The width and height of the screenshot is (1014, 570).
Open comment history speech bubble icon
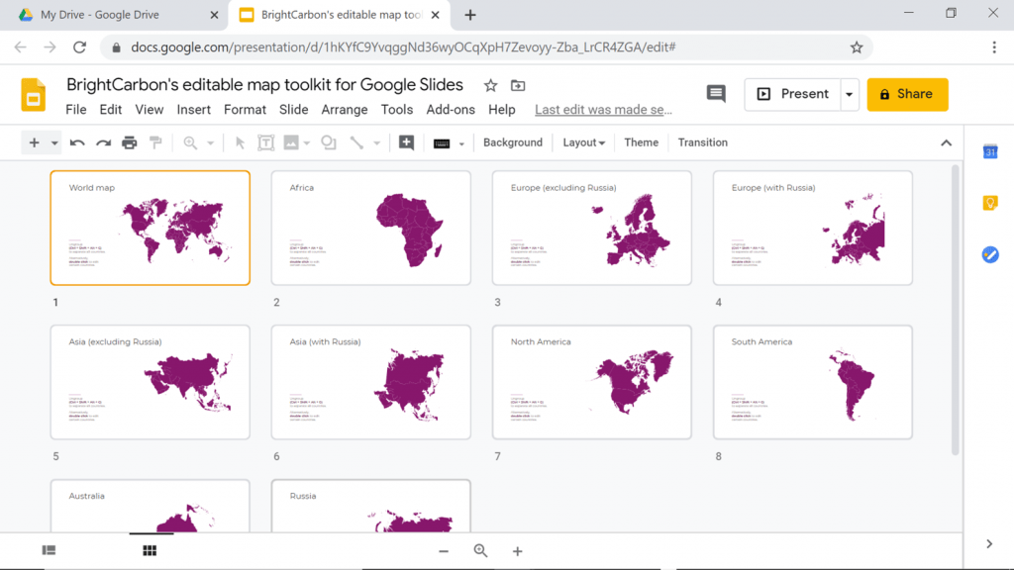point(716,94)
